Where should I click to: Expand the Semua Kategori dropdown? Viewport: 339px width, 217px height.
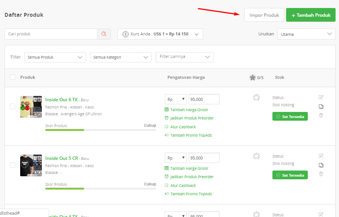[x=121, y=57]
